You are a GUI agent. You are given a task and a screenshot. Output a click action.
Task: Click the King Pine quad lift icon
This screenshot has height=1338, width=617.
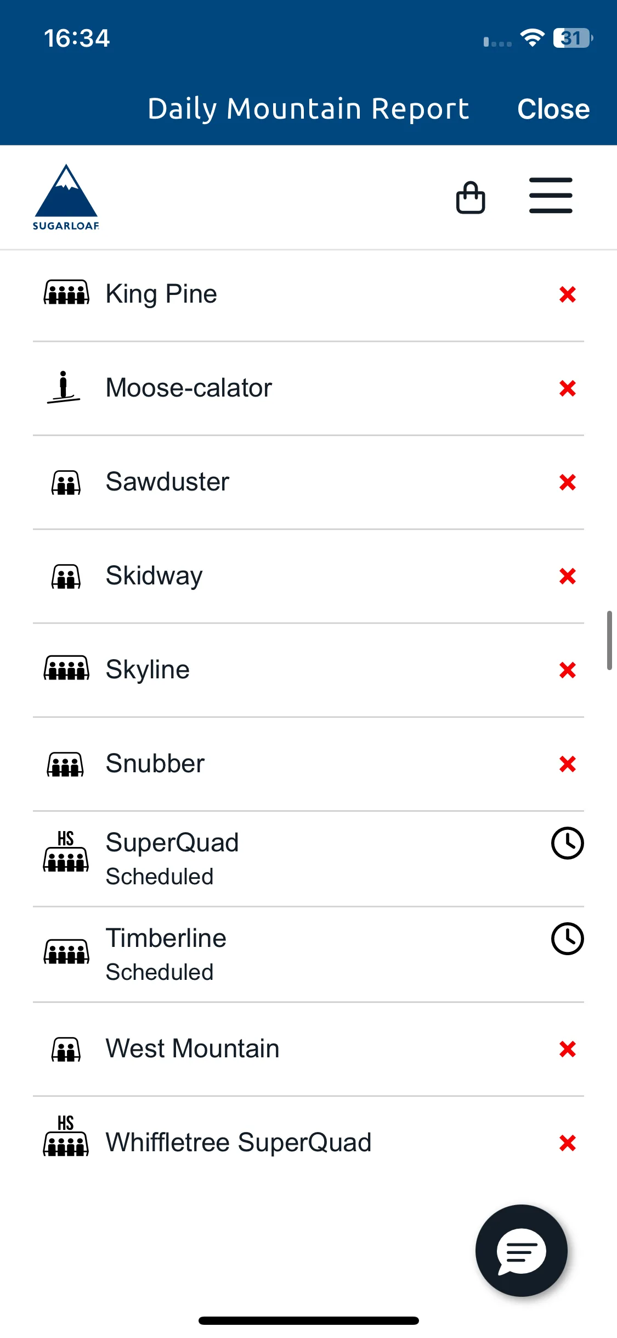click(66, 293)
